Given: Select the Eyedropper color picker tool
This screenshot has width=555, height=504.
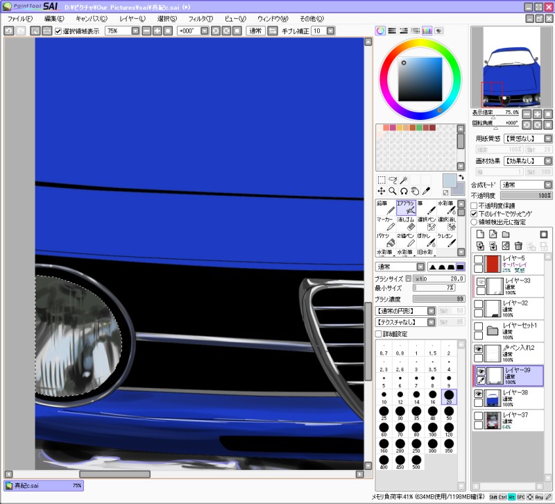Looking at the screenshot, I should 427,190.
